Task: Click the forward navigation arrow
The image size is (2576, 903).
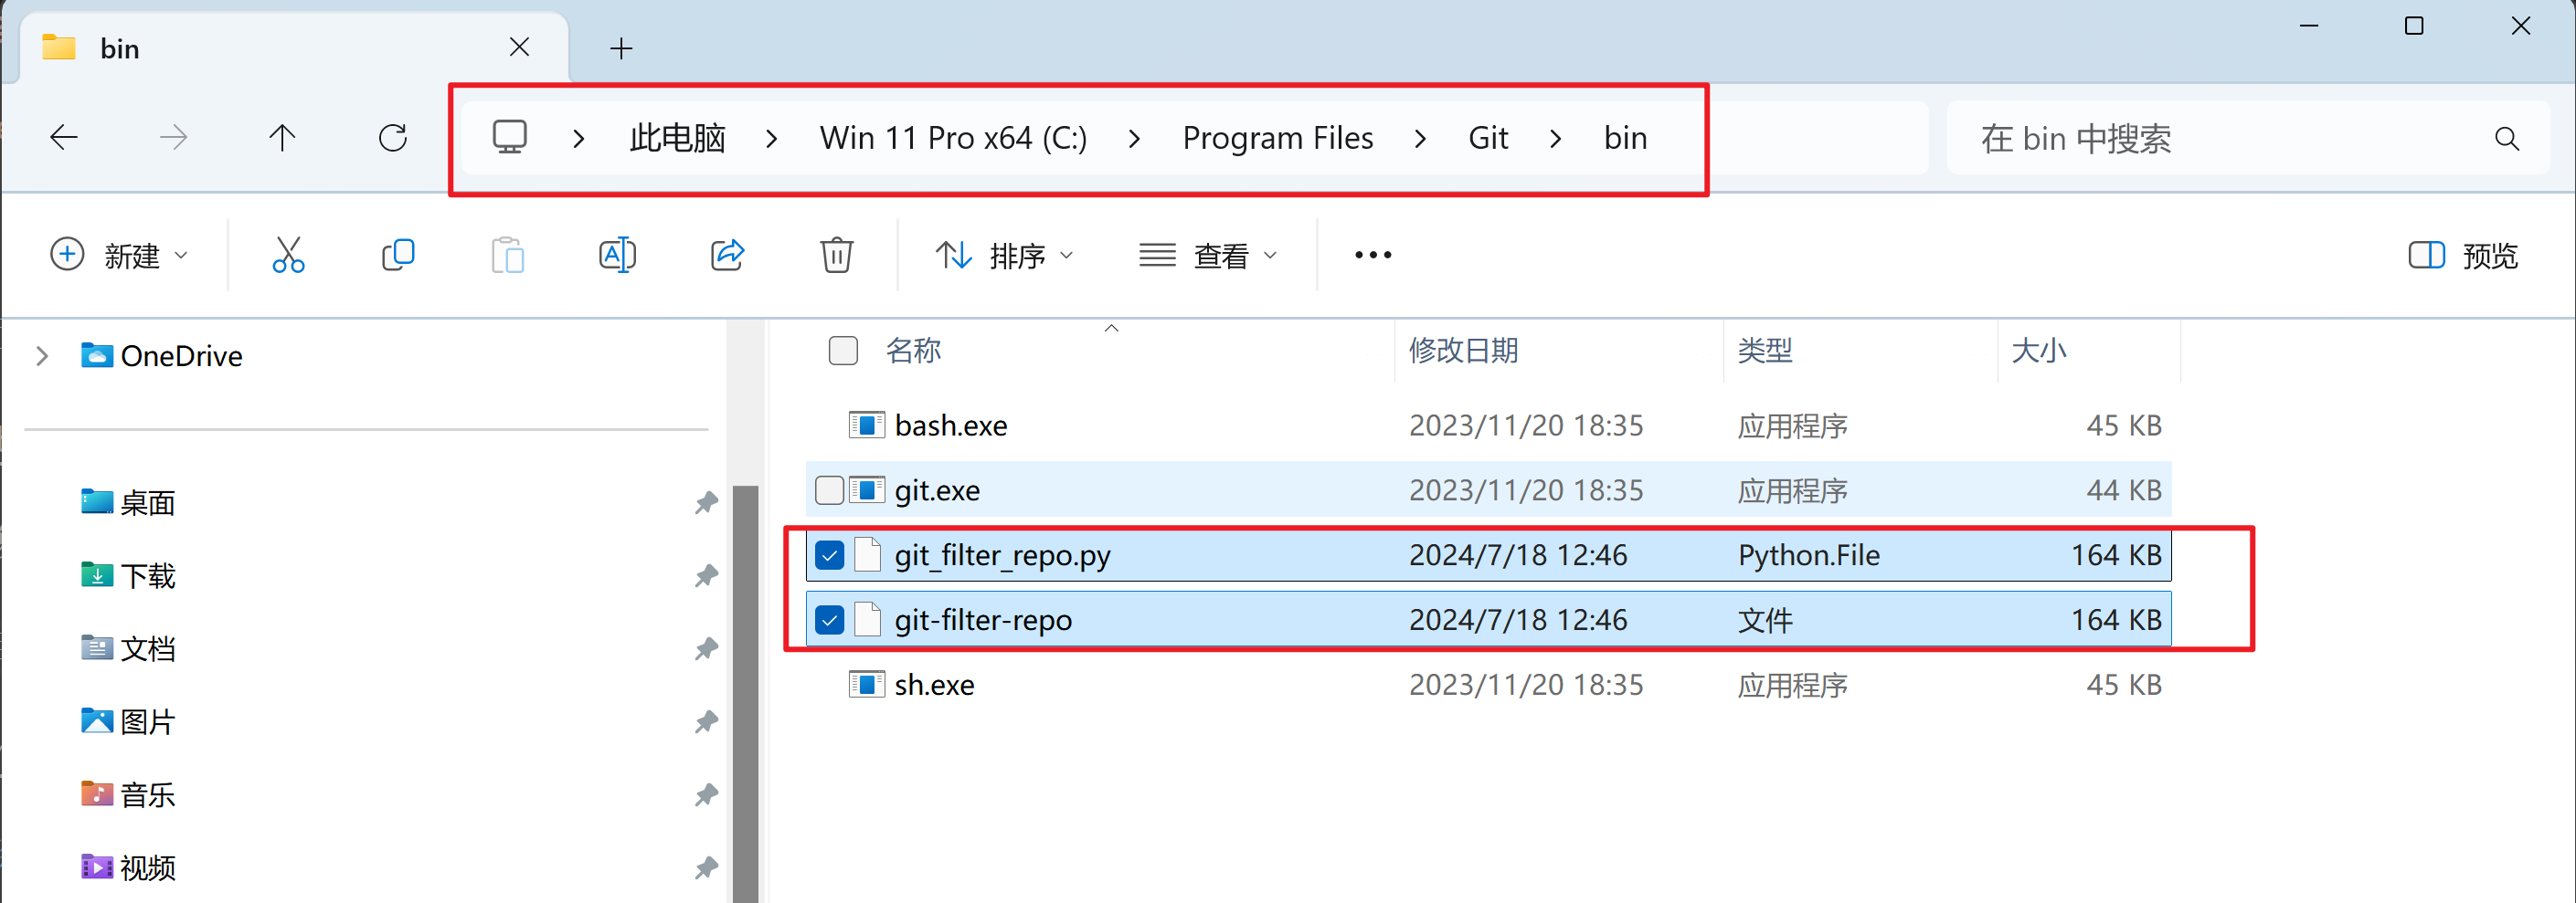Action: (x=173, y=137)
